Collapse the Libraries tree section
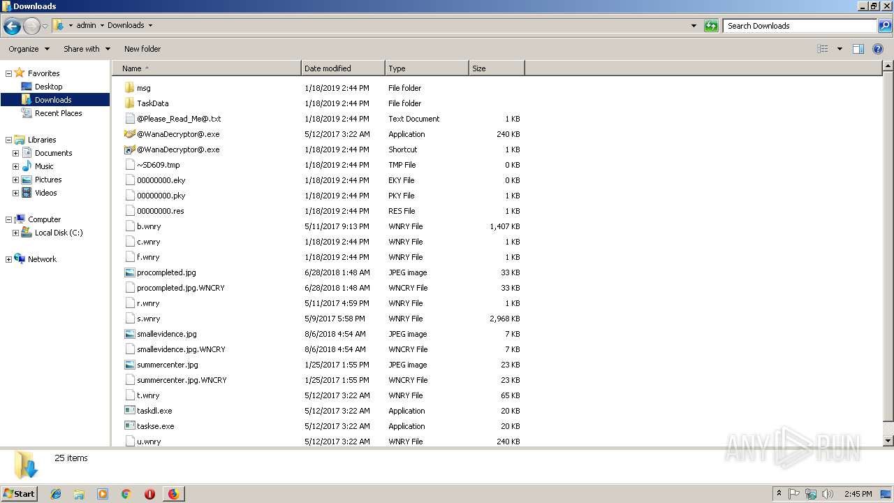The image size is (894, 503). (8, 140)
